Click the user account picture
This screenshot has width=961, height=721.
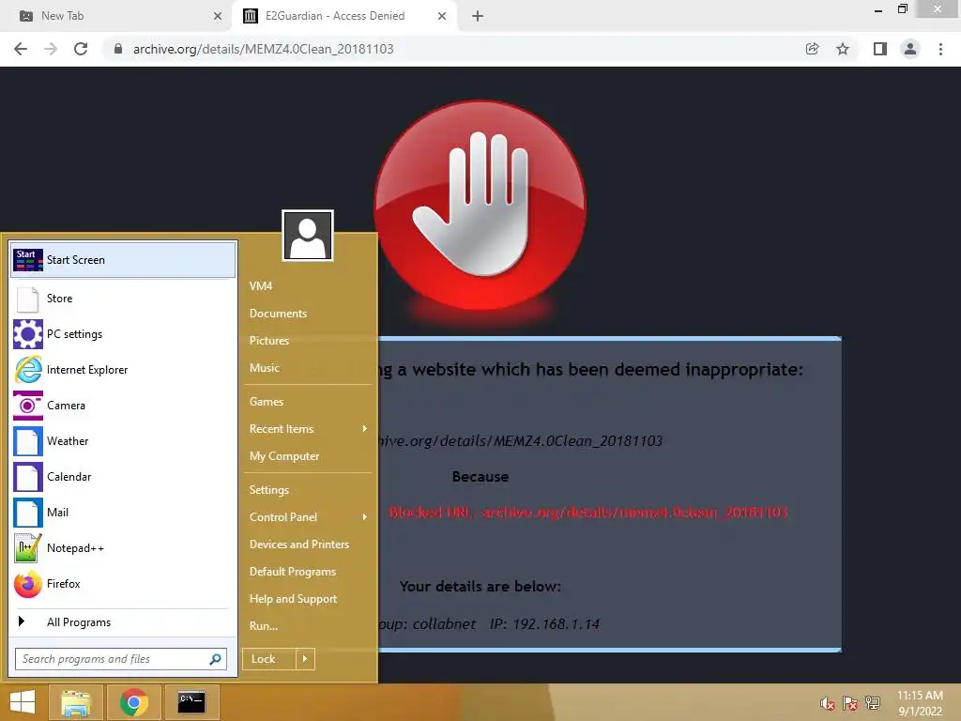pyautogui.click(x=308, y=236)
